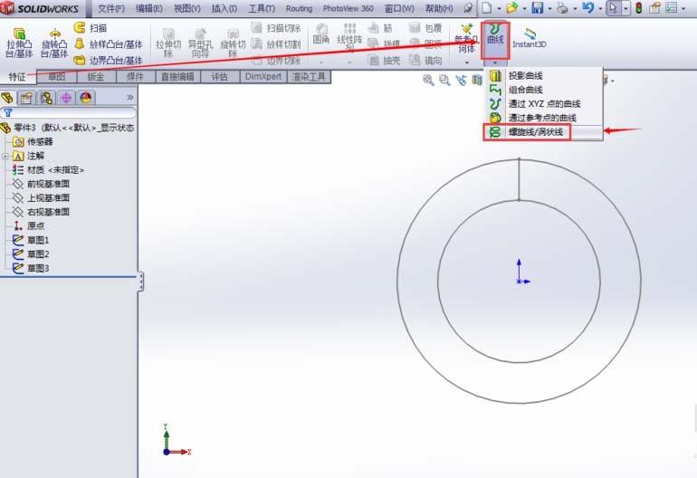
Task: Open the PropertyManager panel tab icon
Action: 26,98
